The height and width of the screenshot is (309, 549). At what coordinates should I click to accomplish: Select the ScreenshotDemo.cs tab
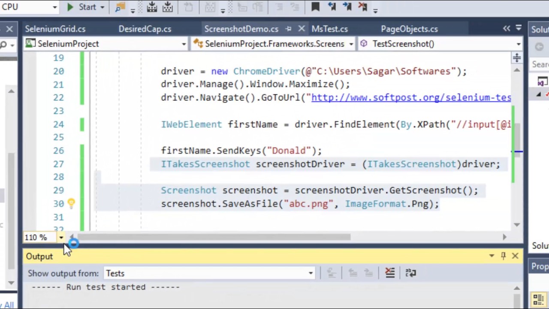[x=241, y=29]
